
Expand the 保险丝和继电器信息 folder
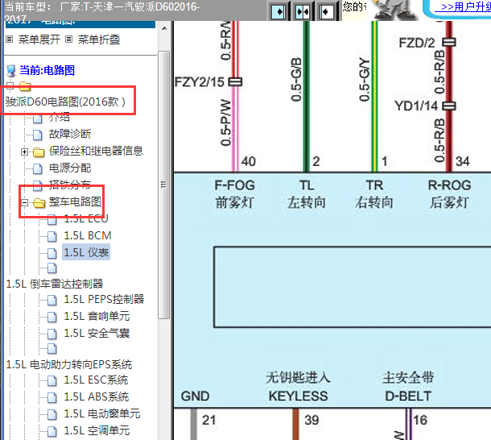click(24, 152)
